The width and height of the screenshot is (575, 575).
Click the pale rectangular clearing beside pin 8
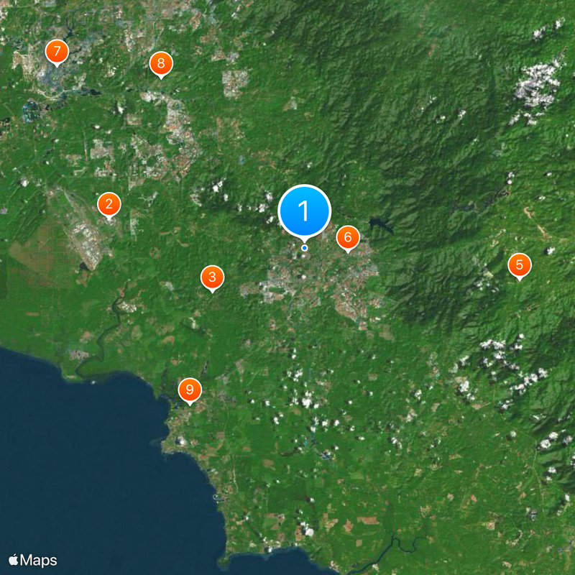(235, 82)
